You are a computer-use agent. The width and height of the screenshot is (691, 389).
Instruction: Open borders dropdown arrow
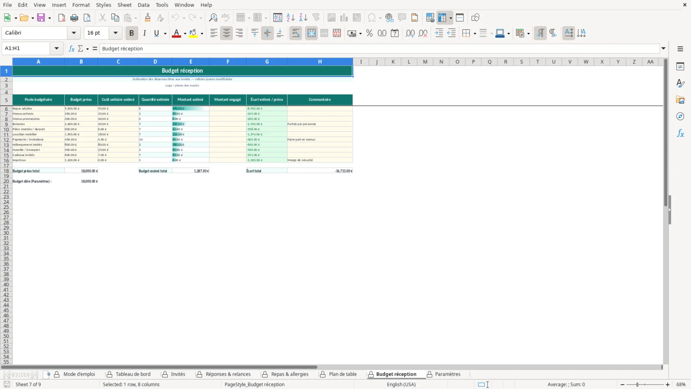(475, 33)
